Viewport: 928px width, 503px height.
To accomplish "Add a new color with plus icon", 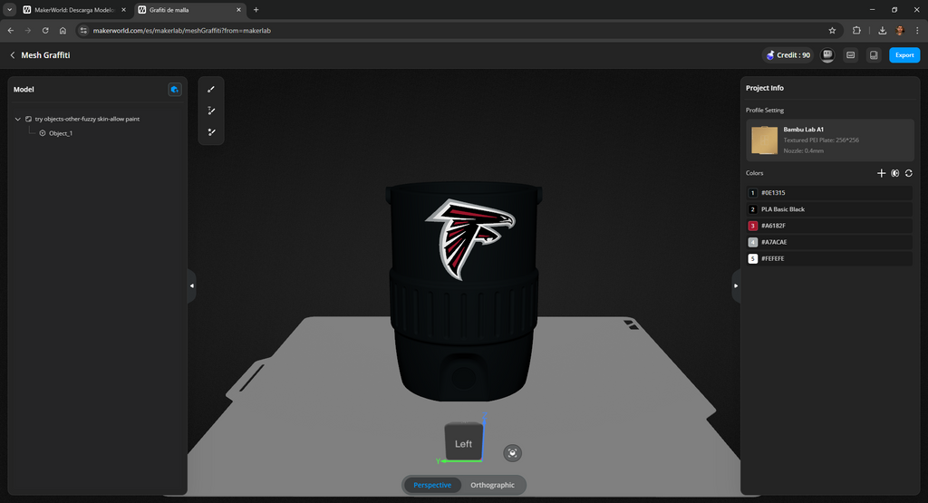I will (x=881, y=173).
